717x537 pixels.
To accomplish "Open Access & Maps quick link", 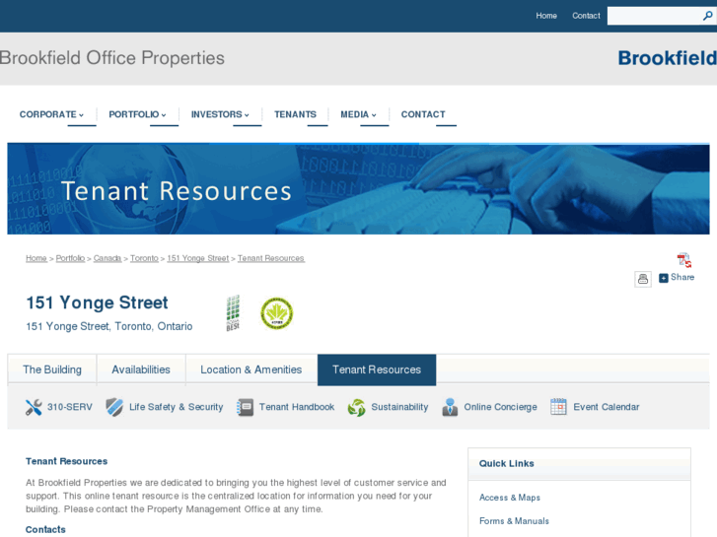I will (510, 498).
